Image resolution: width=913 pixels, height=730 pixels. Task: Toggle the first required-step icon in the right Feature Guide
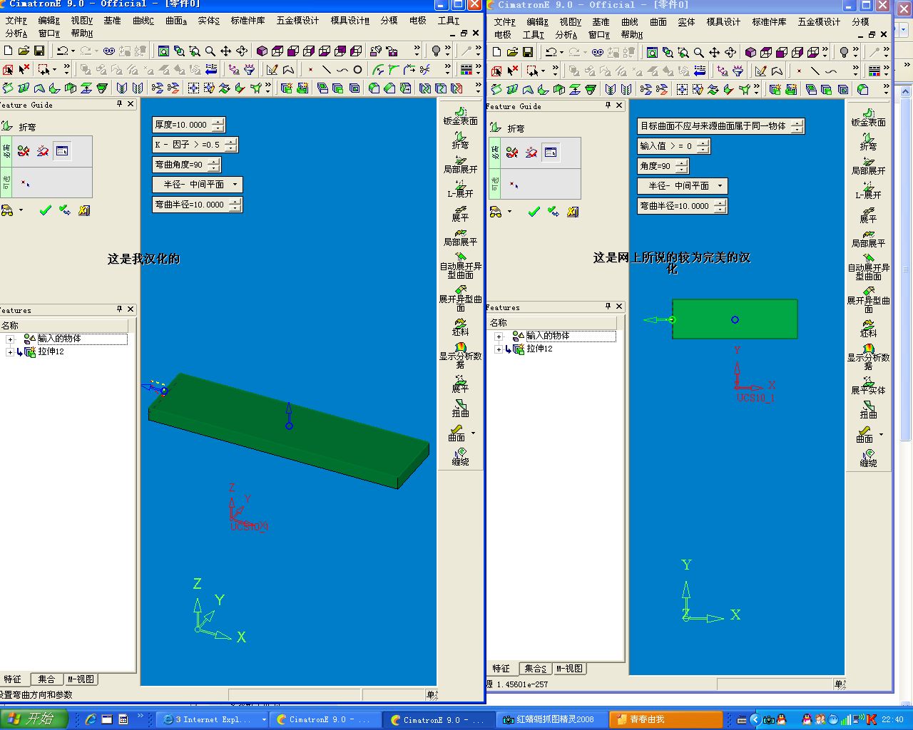pos(512,153)
